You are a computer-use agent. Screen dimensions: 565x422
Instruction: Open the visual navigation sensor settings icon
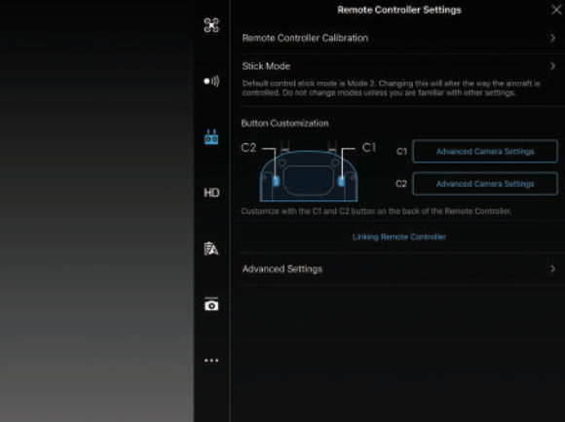tap(211, 81)
